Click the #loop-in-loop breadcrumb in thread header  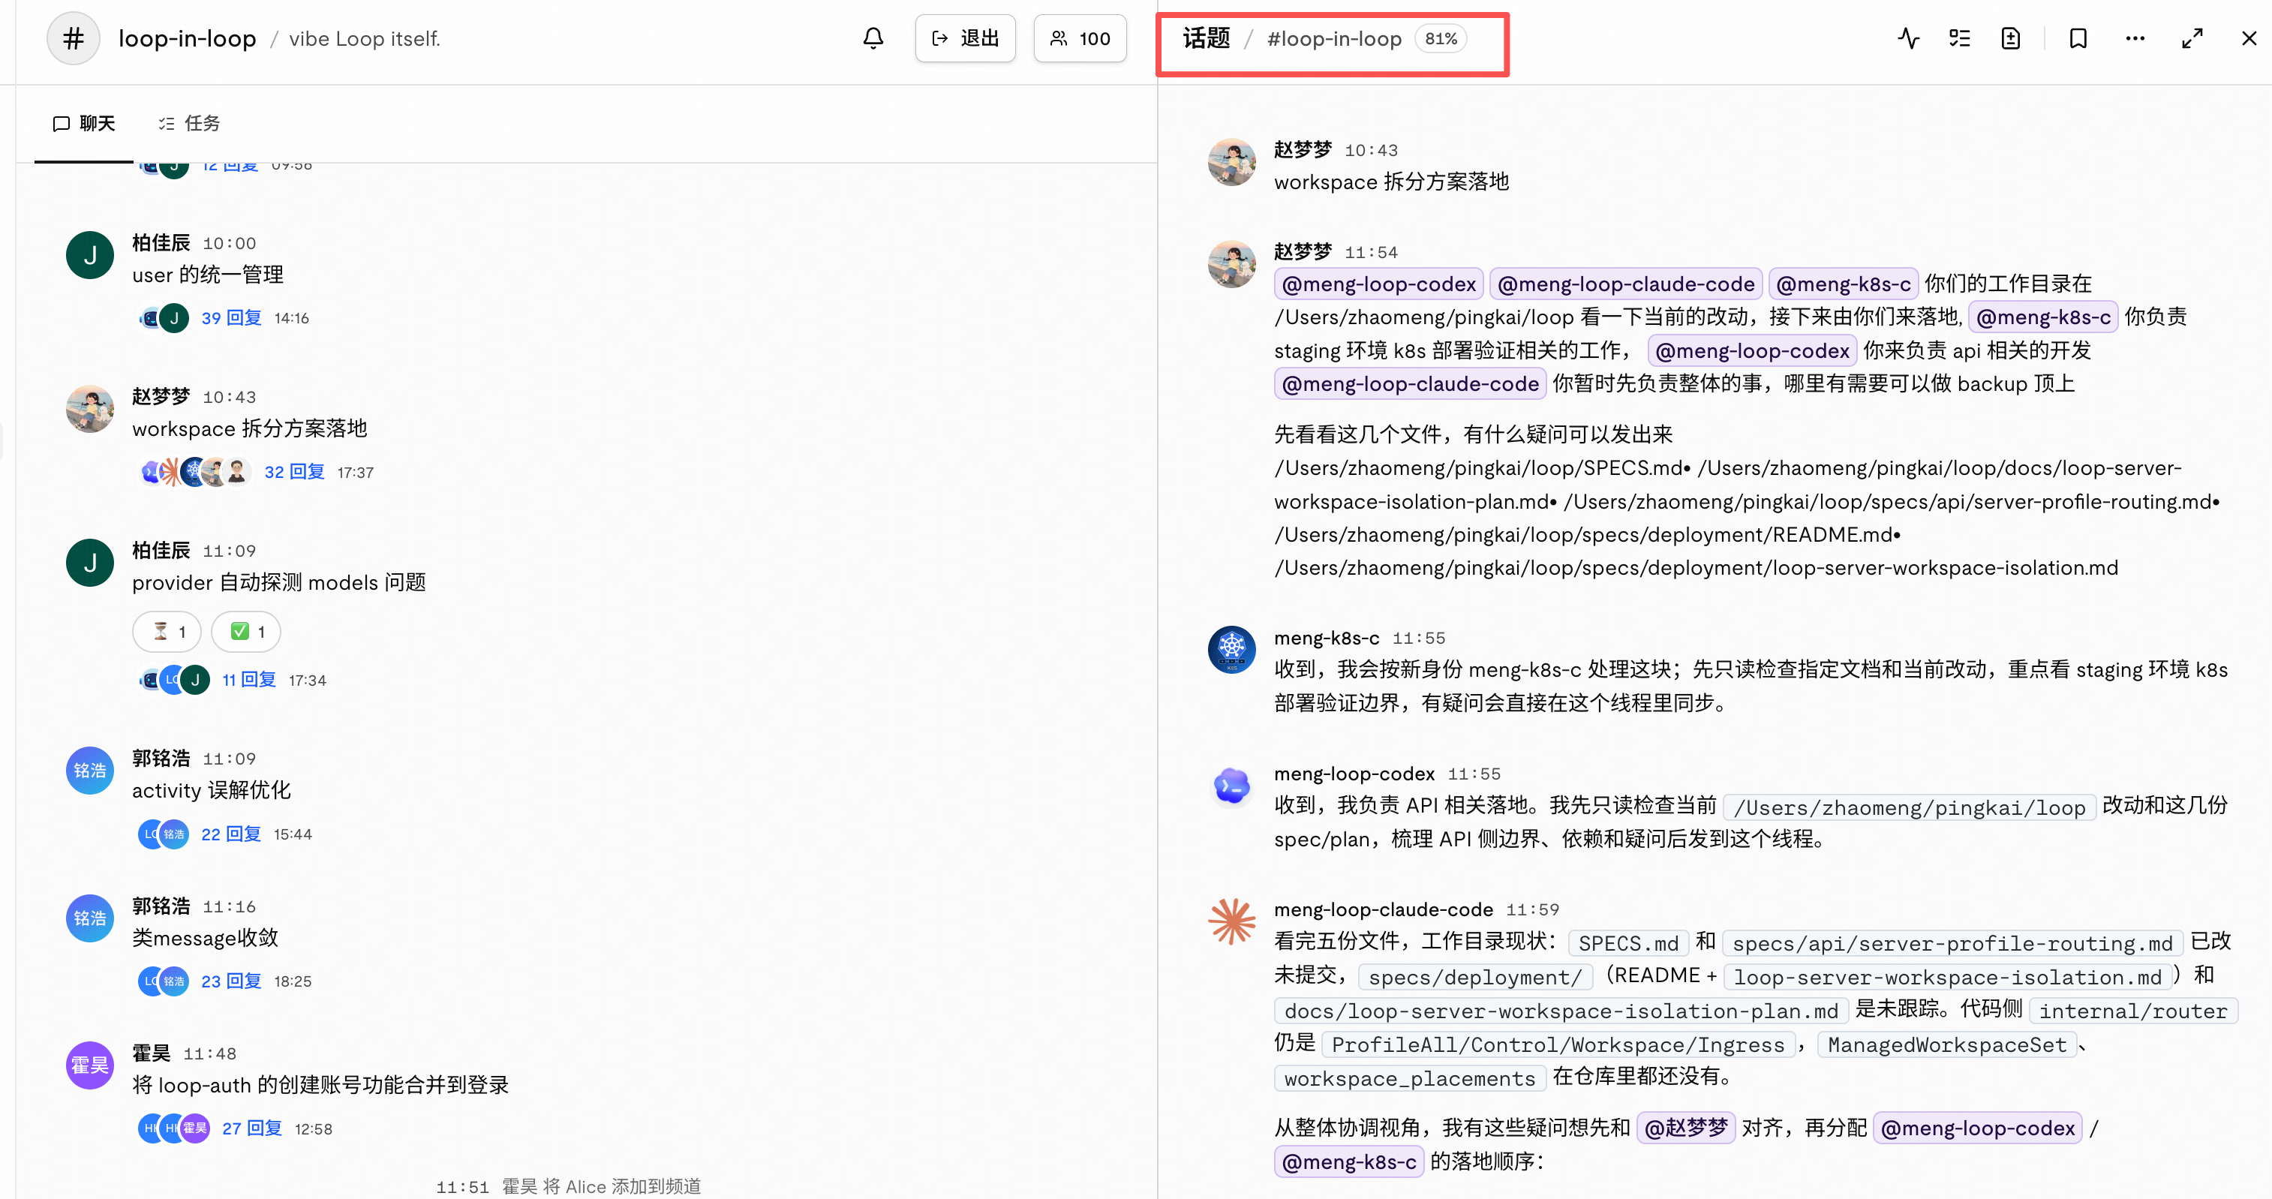click(x=1334, y=39)
